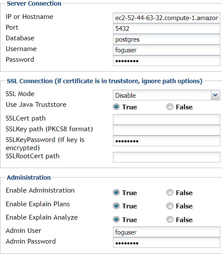Click the Port field showing 5432
The image size is (222, 256).
click(167, 29)
